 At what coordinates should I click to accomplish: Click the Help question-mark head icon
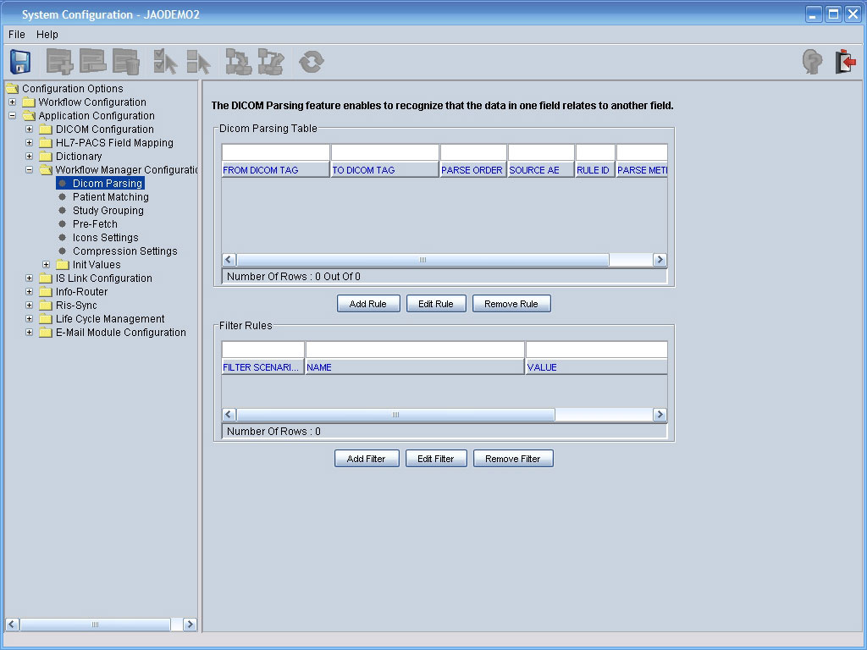(812, 61)
